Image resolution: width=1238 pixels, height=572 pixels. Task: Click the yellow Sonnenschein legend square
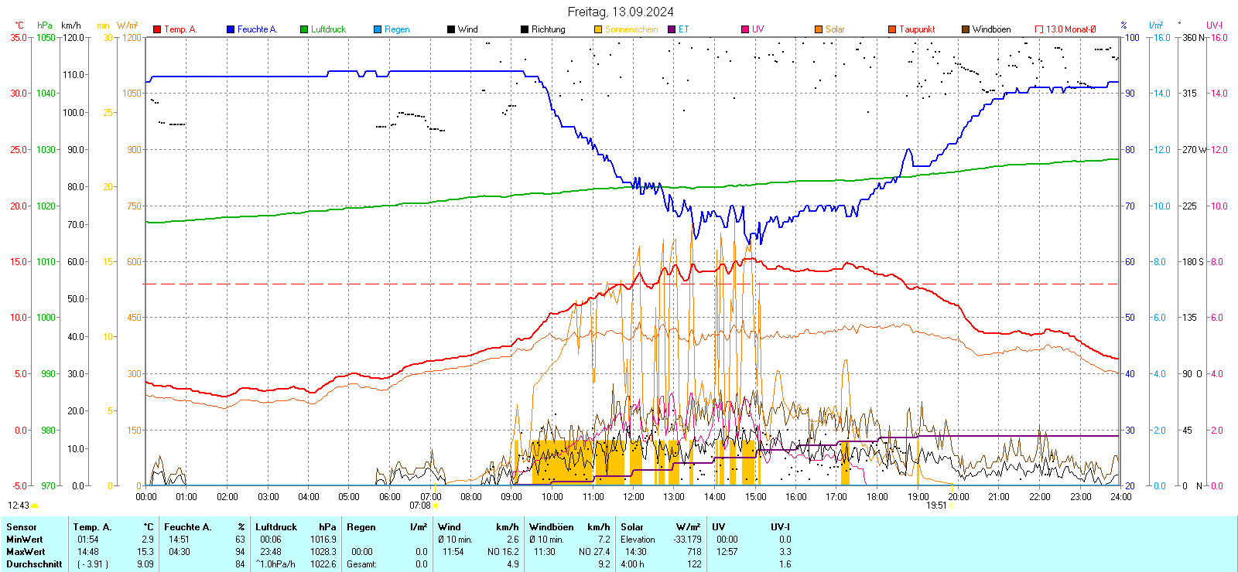pyautogui.click(x=598, y=29)
